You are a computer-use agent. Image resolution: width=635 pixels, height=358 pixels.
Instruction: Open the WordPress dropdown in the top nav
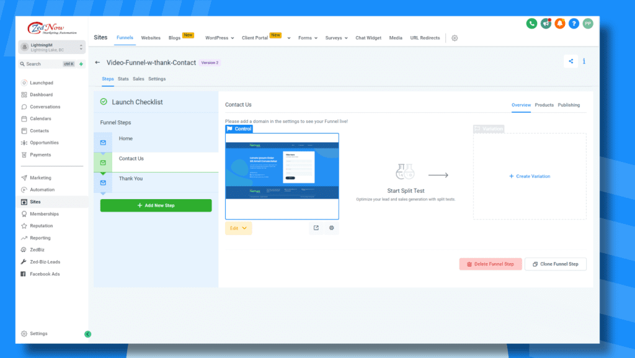coord(219,37)
